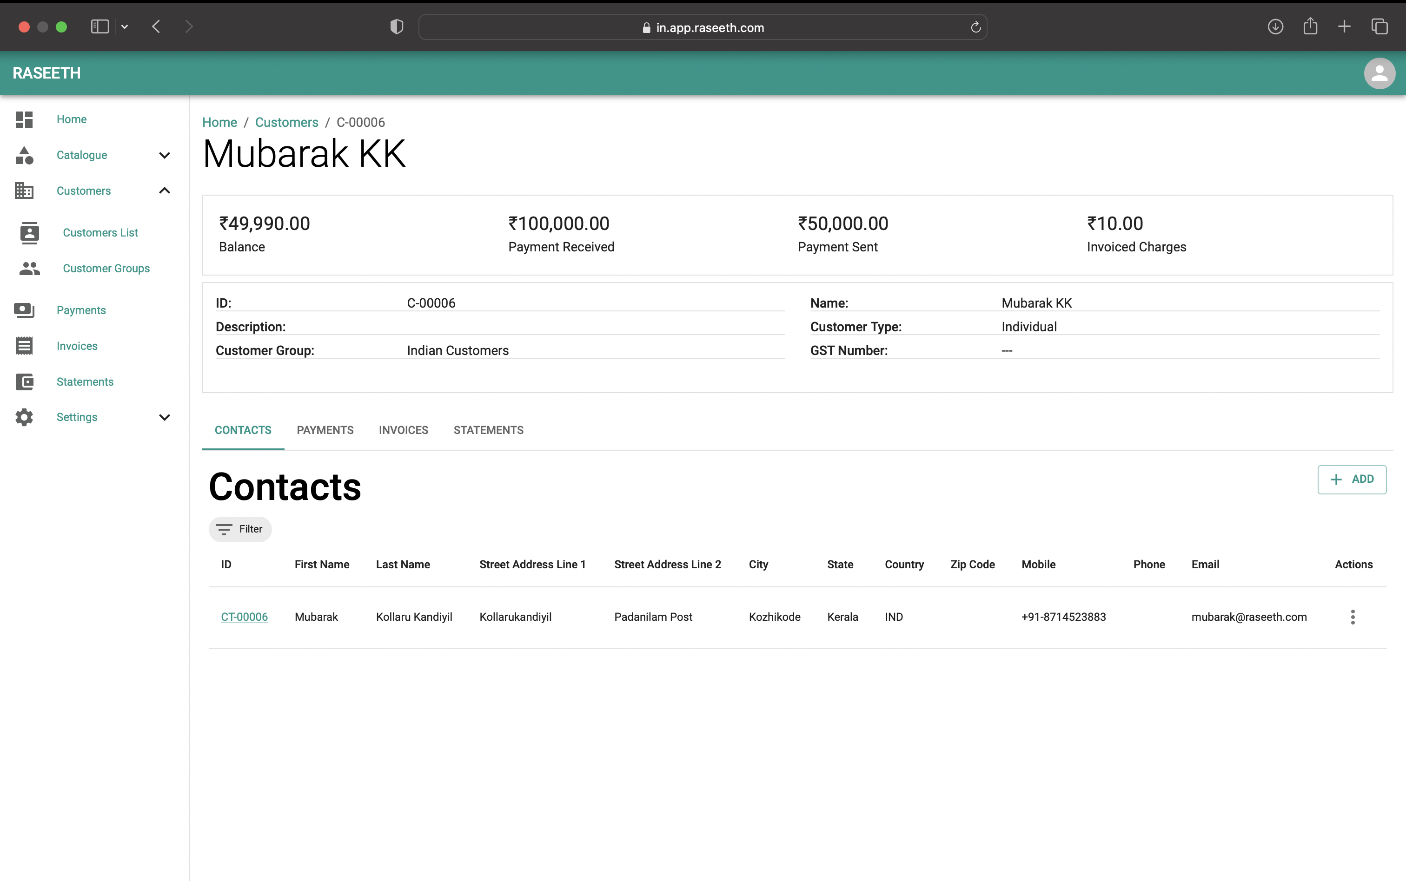Click the Invoices receipt icon
The image size is (1406, 881).
(24, 346)
